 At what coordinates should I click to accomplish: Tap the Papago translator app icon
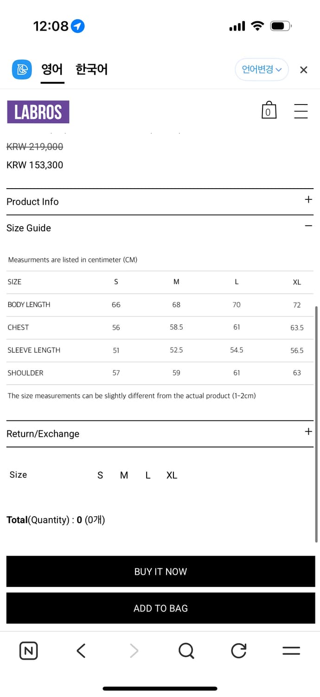[22, 70]
